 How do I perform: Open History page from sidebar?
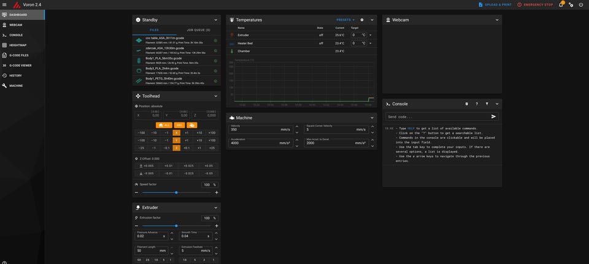coord(23,75)
